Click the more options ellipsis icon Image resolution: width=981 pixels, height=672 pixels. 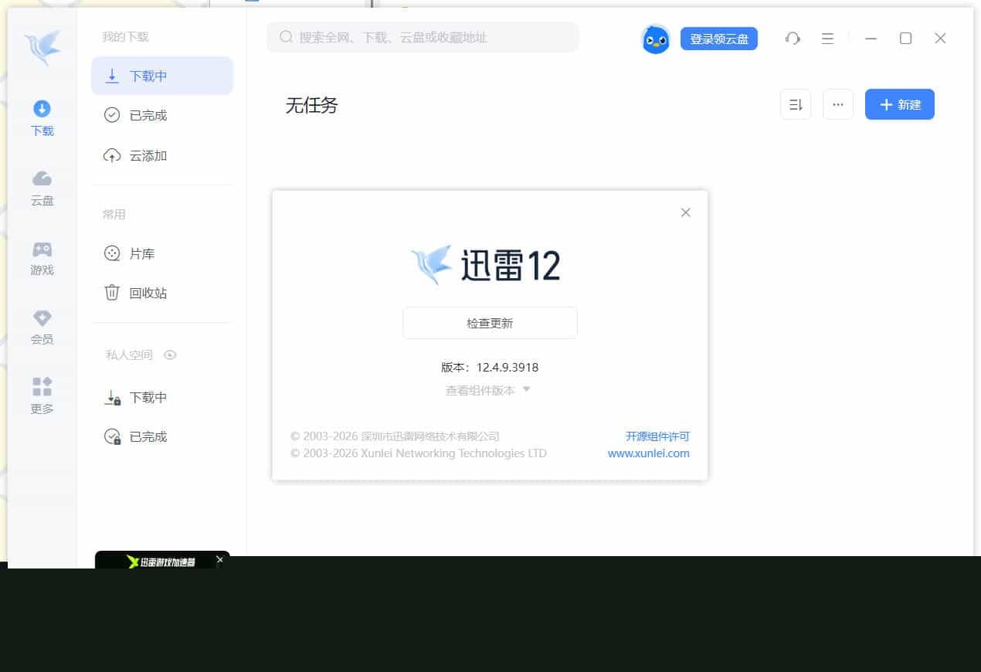[838, 104]
